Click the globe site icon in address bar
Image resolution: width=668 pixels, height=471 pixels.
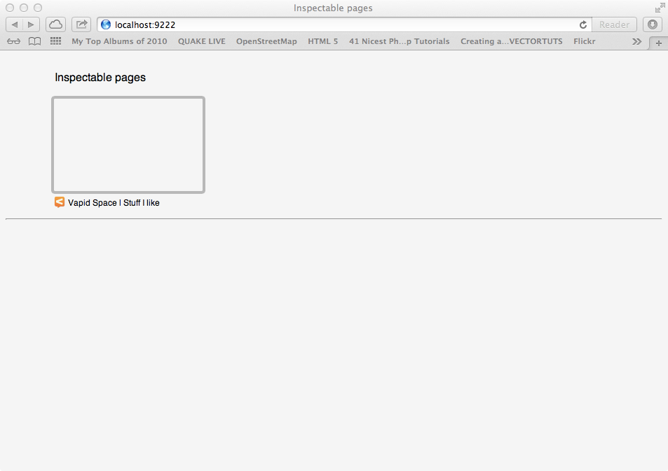pos(106,24)
